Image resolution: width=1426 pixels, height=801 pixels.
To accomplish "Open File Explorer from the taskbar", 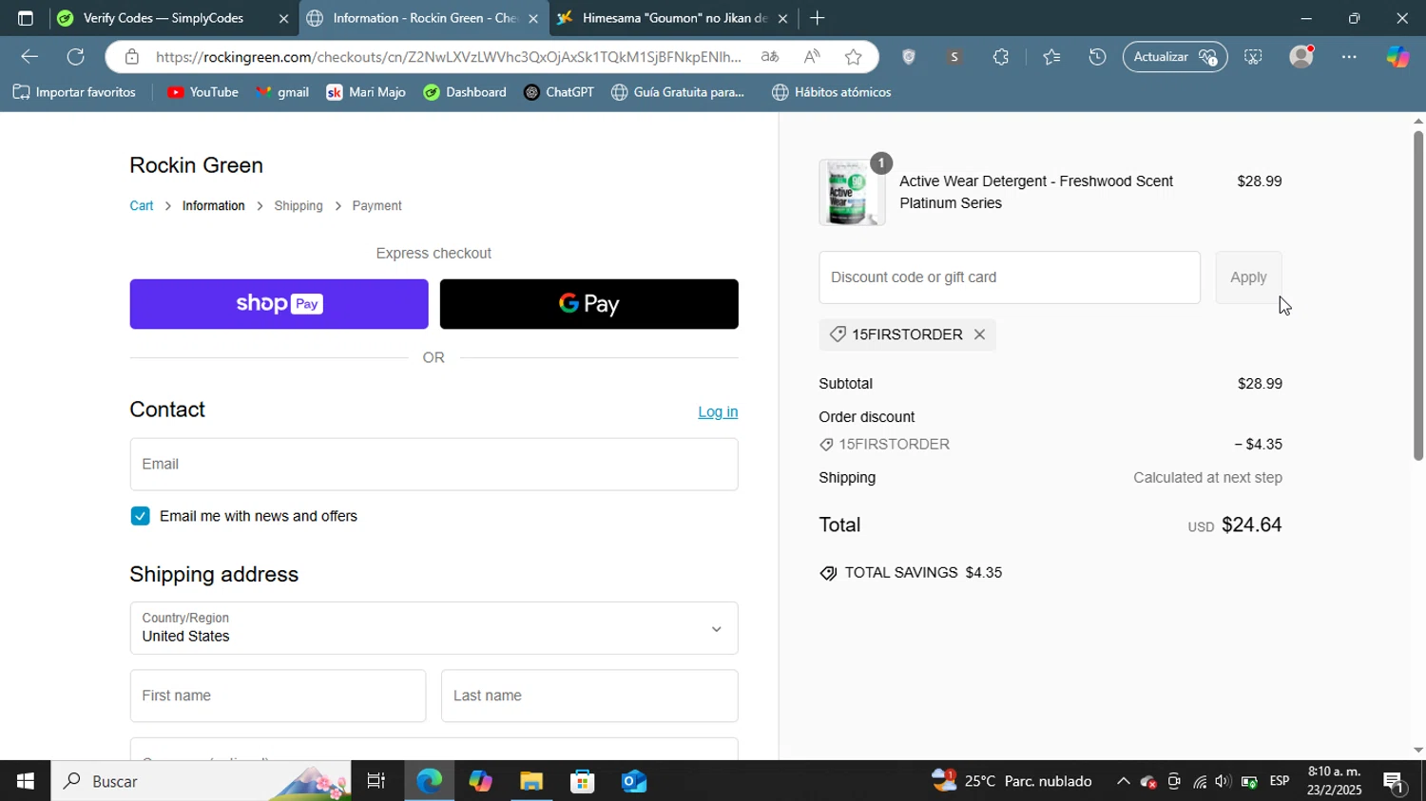I will click(531, 781).
